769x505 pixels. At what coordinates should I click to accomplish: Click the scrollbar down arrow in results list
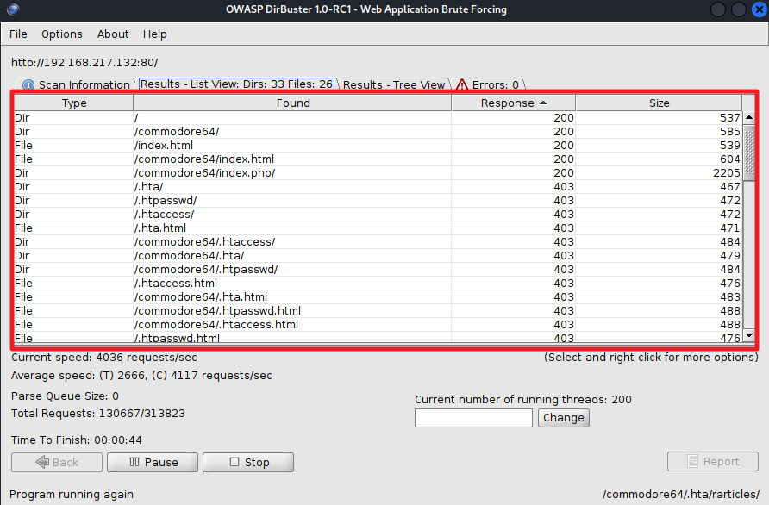coord(749,335)
